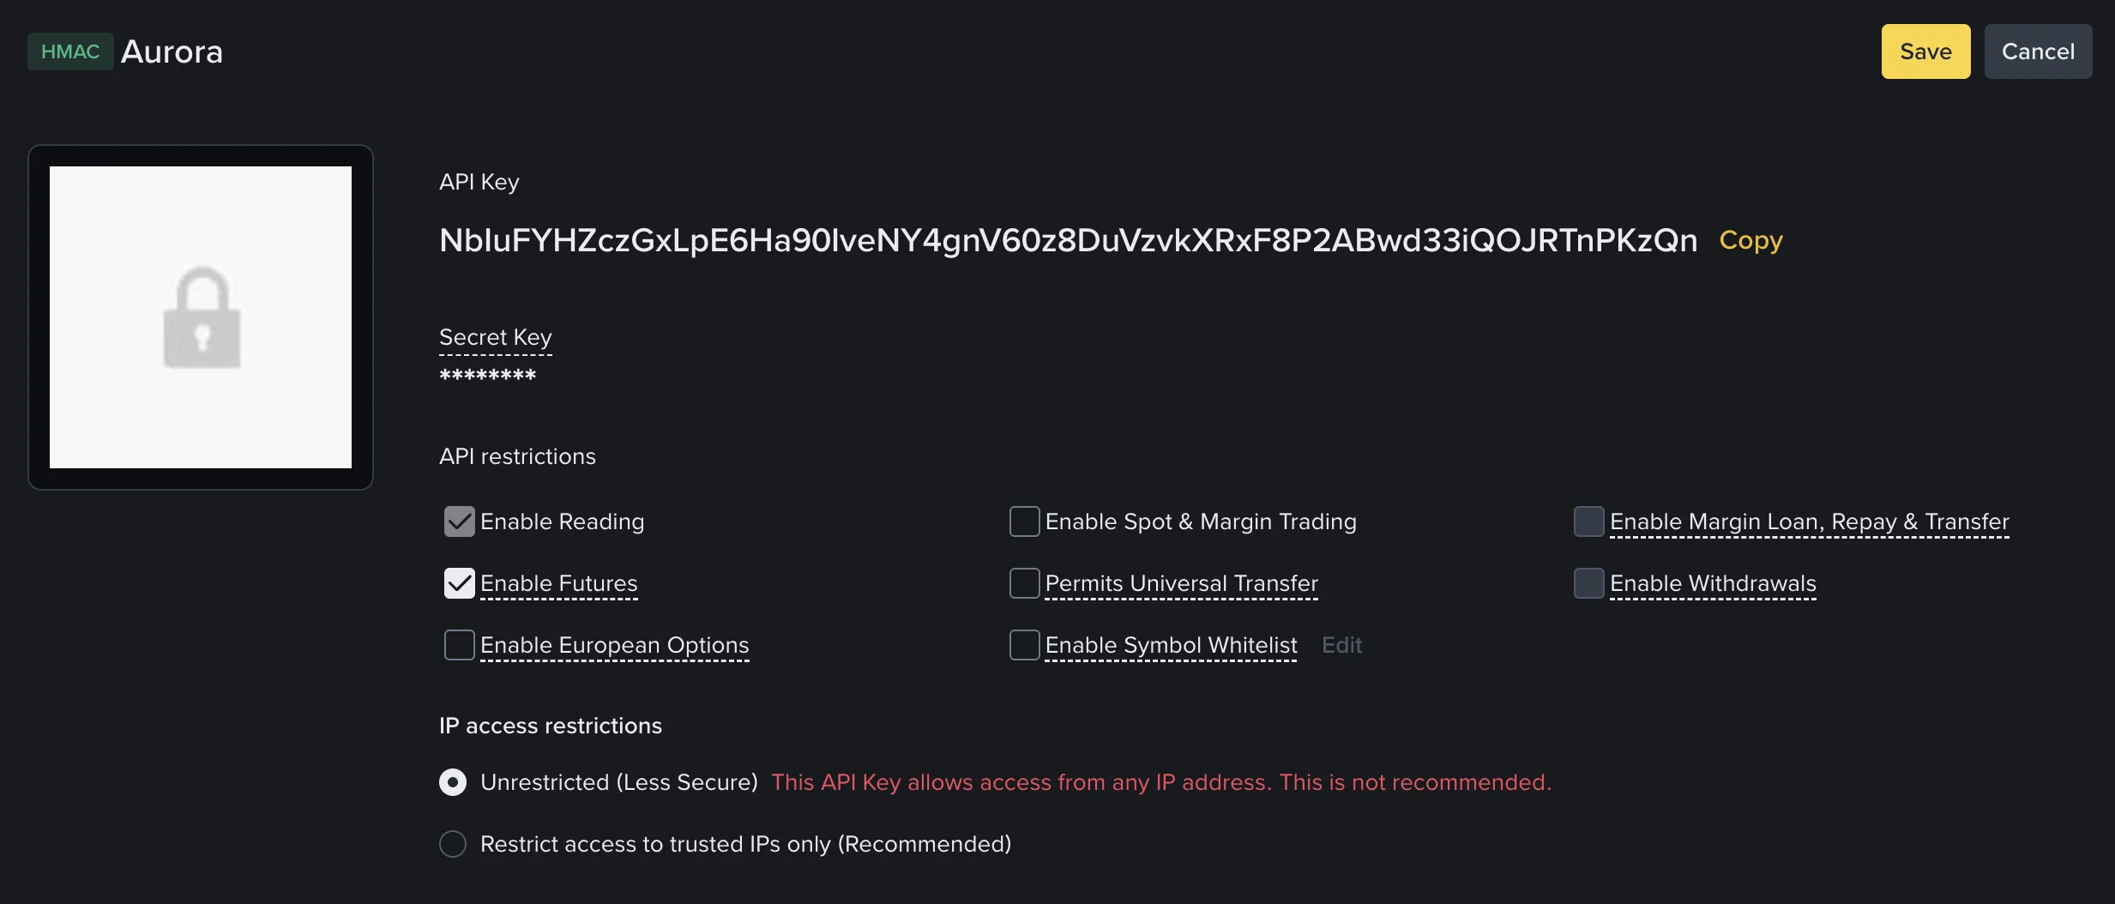Enable Withdrawals permission

[x=1589, y=583]
